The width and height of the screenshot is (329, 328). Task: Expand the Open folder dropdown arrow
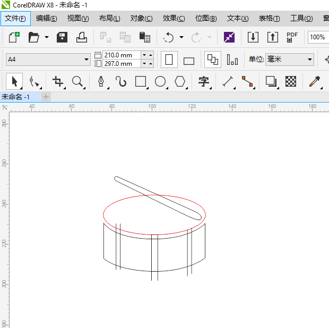tap(47, 37)
